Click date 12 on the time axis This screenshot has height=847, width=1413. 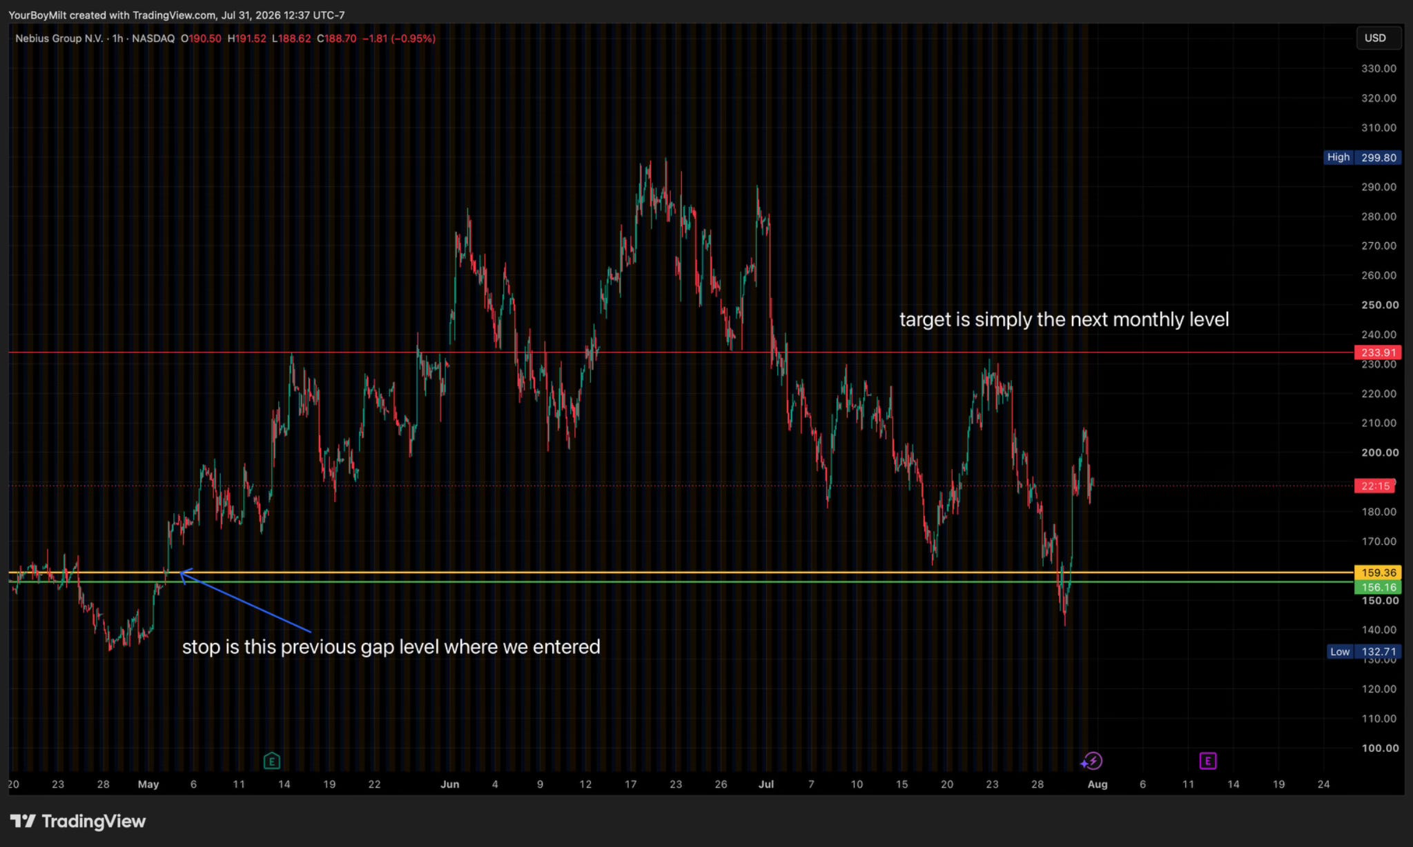(x=585, y=784)
